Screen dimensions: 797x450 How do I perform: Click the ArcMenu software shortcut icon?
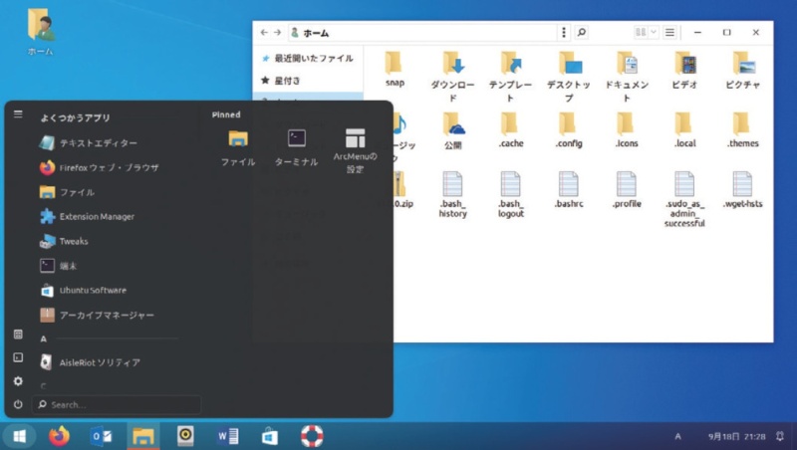[18, 335]
